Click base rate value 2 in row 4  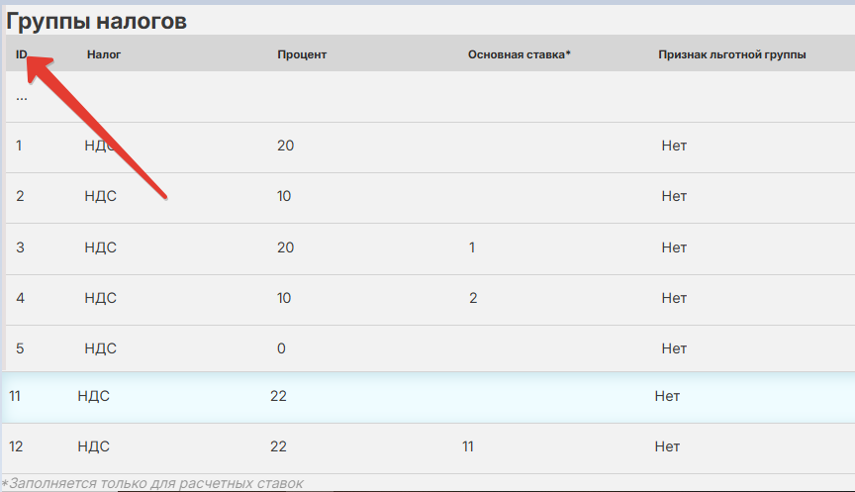[472, 298]
